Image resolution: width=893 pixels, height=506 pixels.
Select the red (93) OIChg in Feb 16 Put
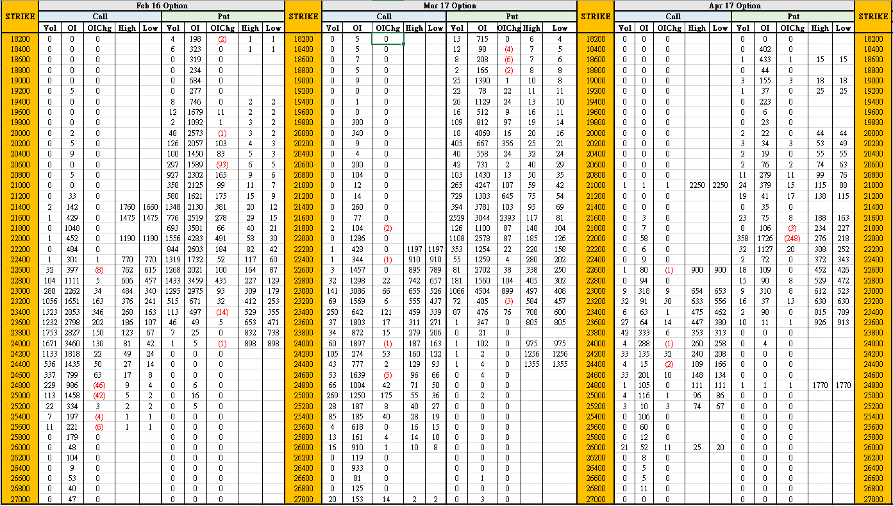pyautogui.click(x=222, y=165)
